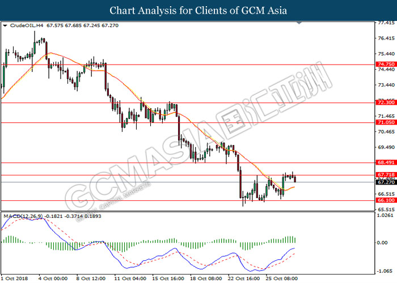The width and height of the screenshot is (397, 283).
Task: Click the chart shift triangle marker
Action: 299,23
